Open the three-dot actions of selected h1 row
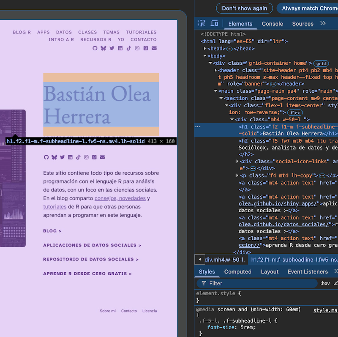Image resolution: width=338 pixels, height=337 pixels. [197, 127]
